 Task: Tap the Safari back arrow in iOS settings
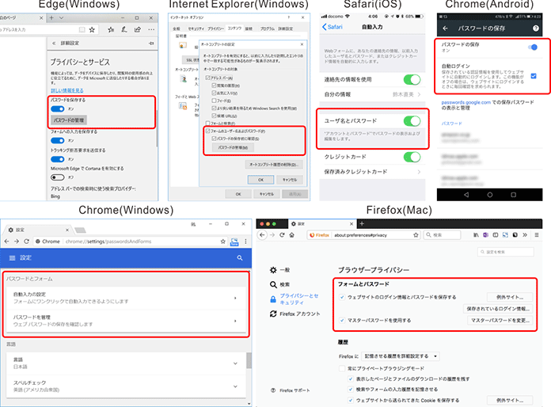324,27
